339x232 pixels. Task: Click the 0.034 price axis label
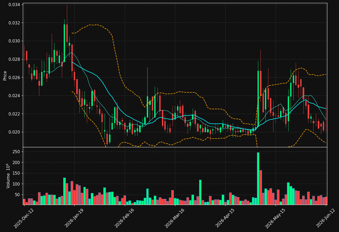pos(14,5)
